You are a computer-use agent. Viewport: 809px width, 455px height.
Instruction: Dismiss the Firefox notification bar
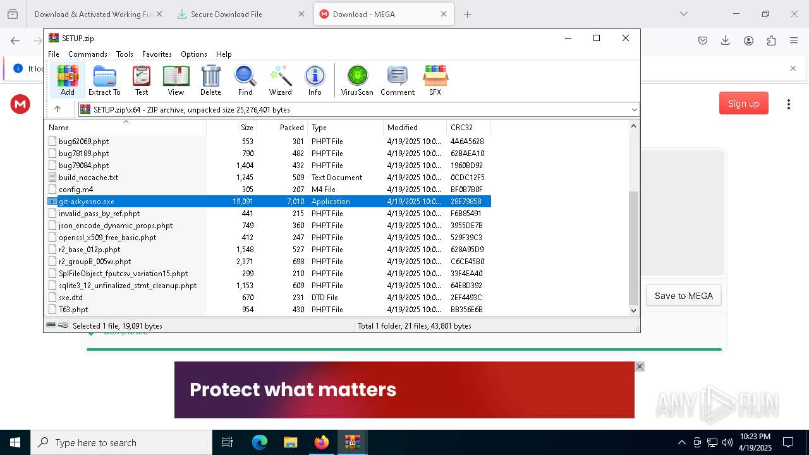(793, 68)
